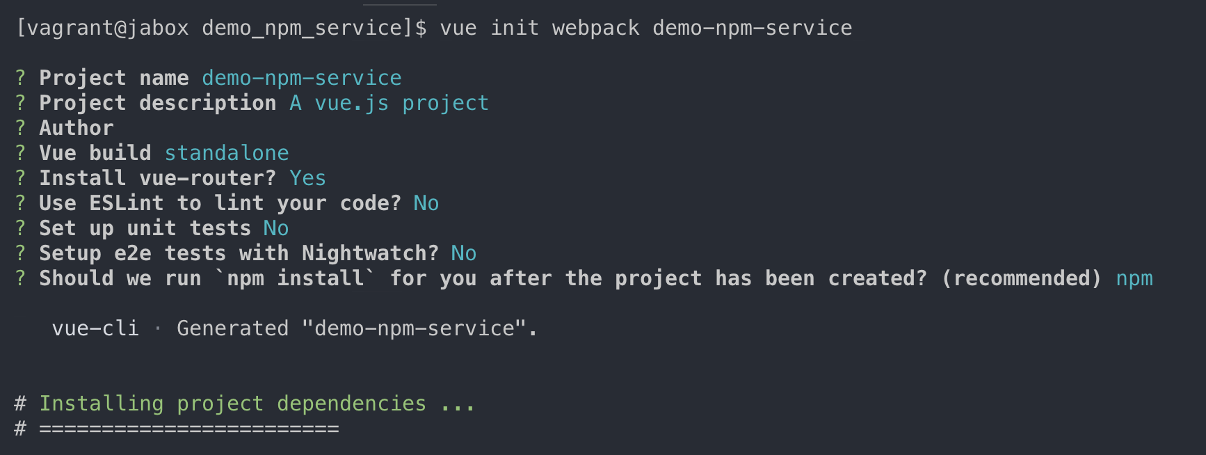The height and width of the screenshot is (455, 1206).
Task: Click the 'Project name' prompt label
Action: [113, 78]
